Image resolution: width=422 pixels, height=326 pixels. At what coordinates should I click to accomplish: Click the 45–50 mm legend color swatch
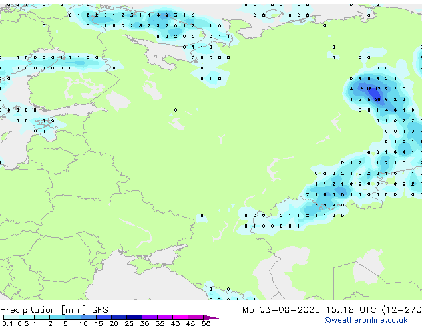[x=196, y=317]
